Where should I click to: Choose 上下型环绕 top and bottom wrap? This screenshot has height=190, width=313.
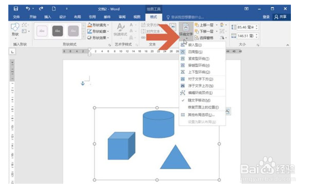point(202,72)
